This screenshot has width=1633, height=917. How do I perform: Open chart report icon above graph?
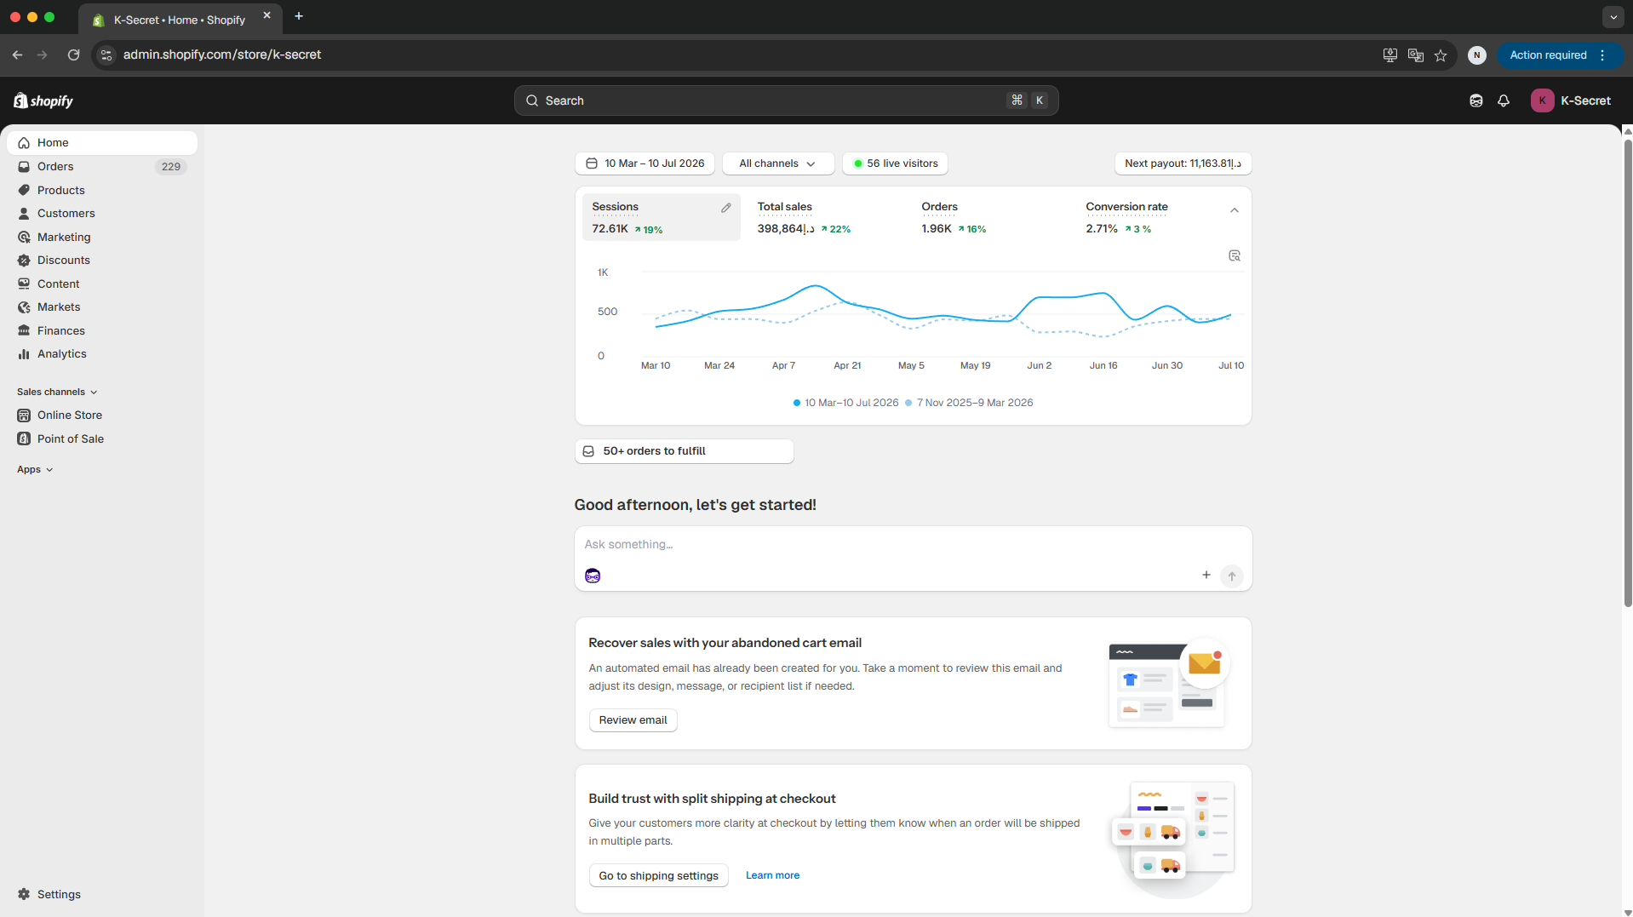[1235, 255]
